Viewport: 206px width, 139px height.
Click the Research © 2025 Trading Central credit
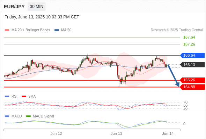click(x=177, y=30)
